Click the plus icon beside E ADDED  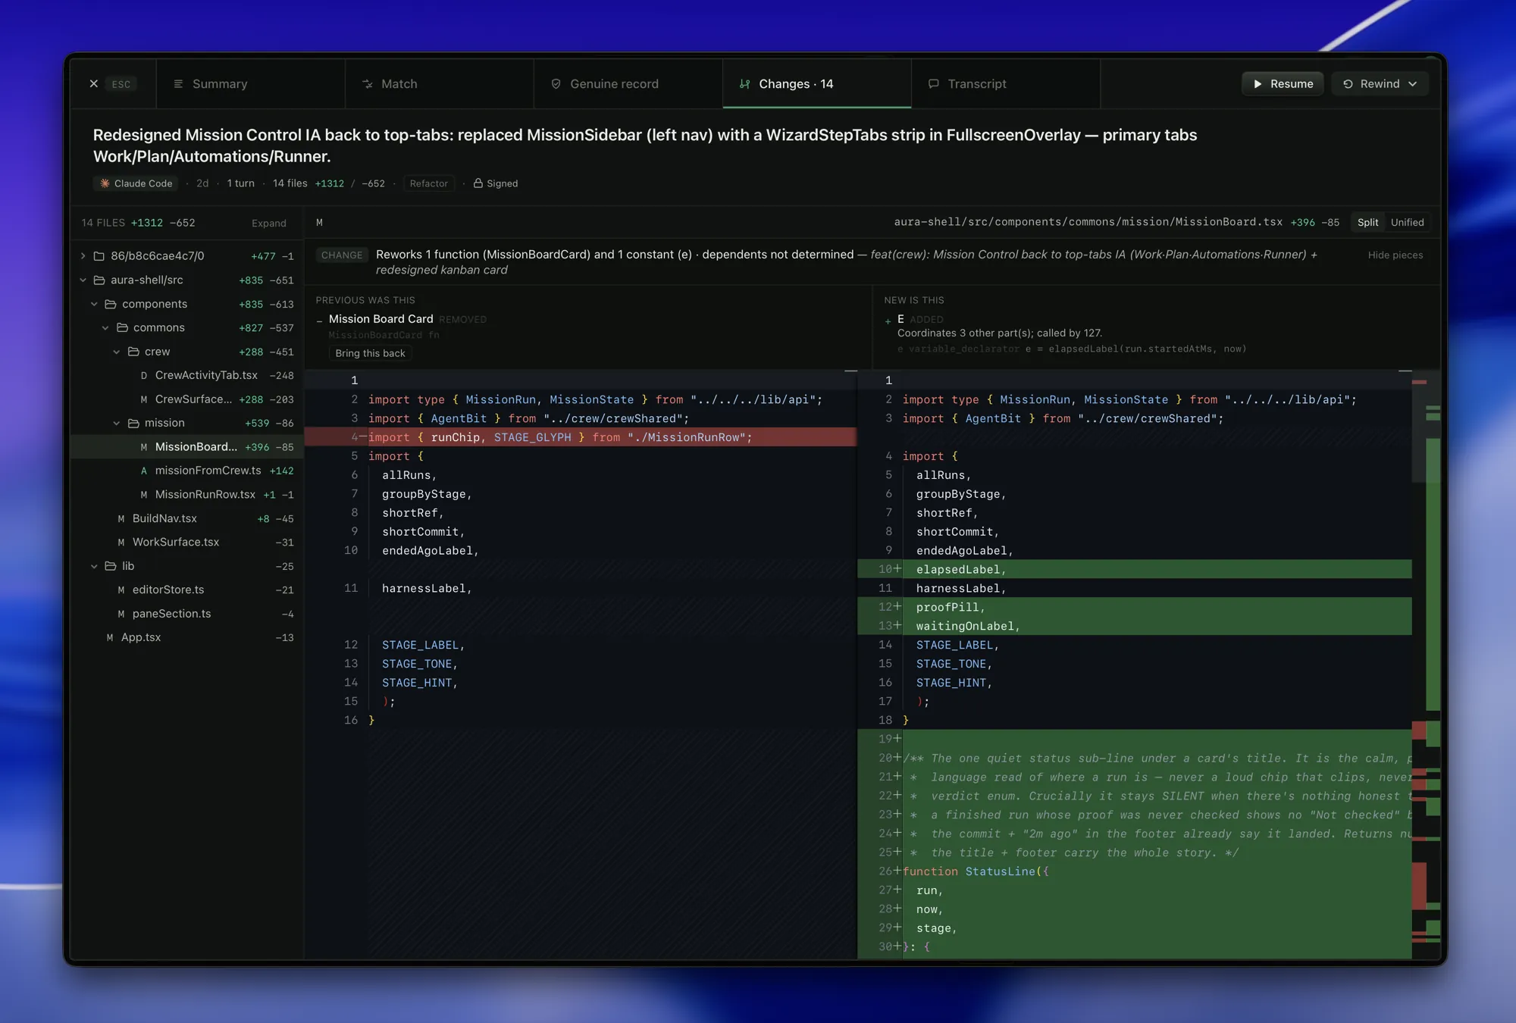(x=888, y=321)
